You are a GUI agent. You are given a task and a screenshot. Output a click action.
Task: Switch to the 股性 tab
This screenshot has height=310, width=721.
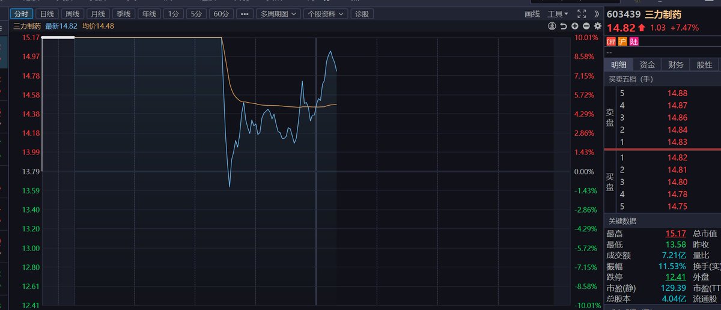704,65
